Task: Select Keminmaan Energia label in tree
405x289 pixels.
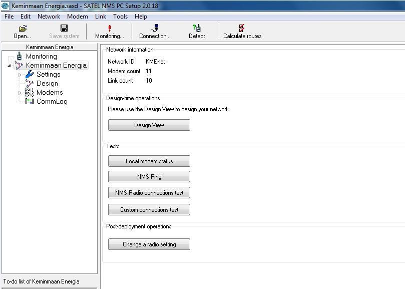Action: tap(56, 65)
